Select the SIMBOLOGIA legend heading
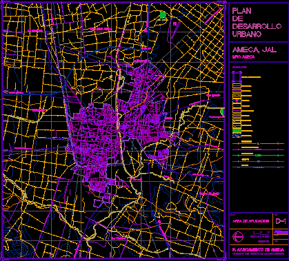 pyautogui.click(x=239, y=67)
